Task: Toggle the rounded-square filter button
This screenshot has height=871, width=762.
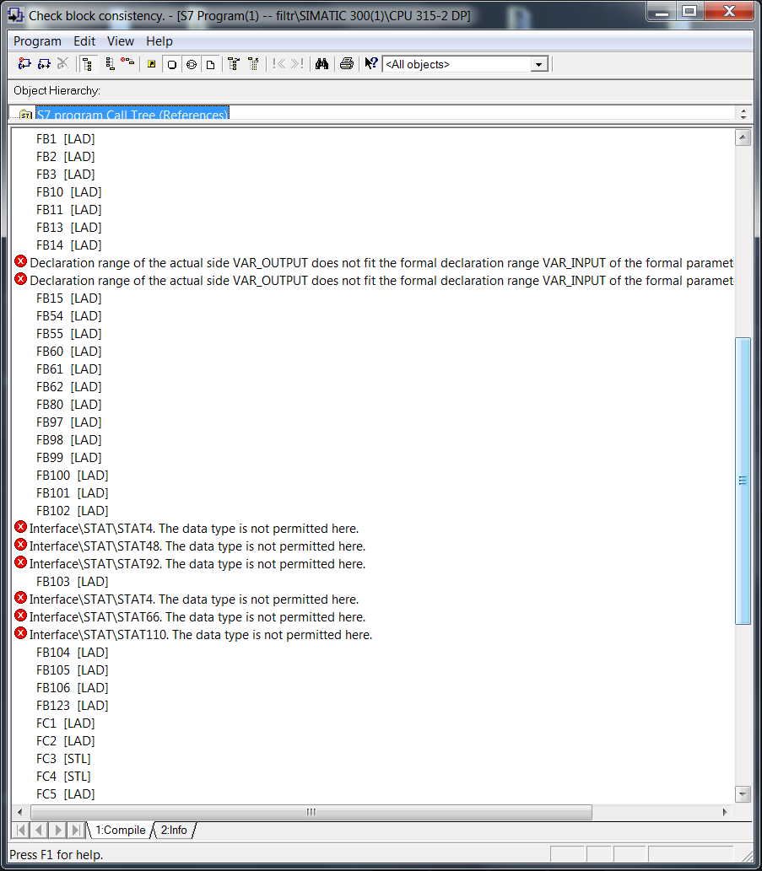Action: (x=172, y=64)
